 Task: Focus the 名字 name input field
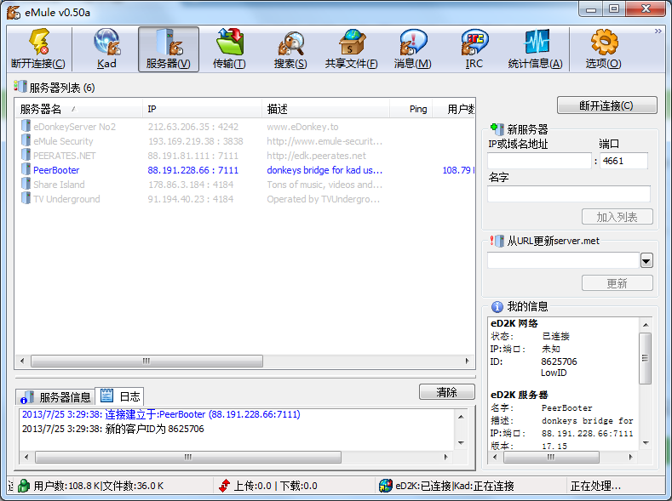point(569,194)
